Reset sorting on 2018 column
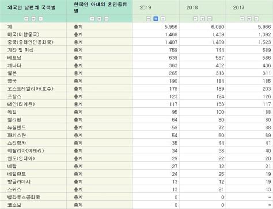 coord(210,18)
